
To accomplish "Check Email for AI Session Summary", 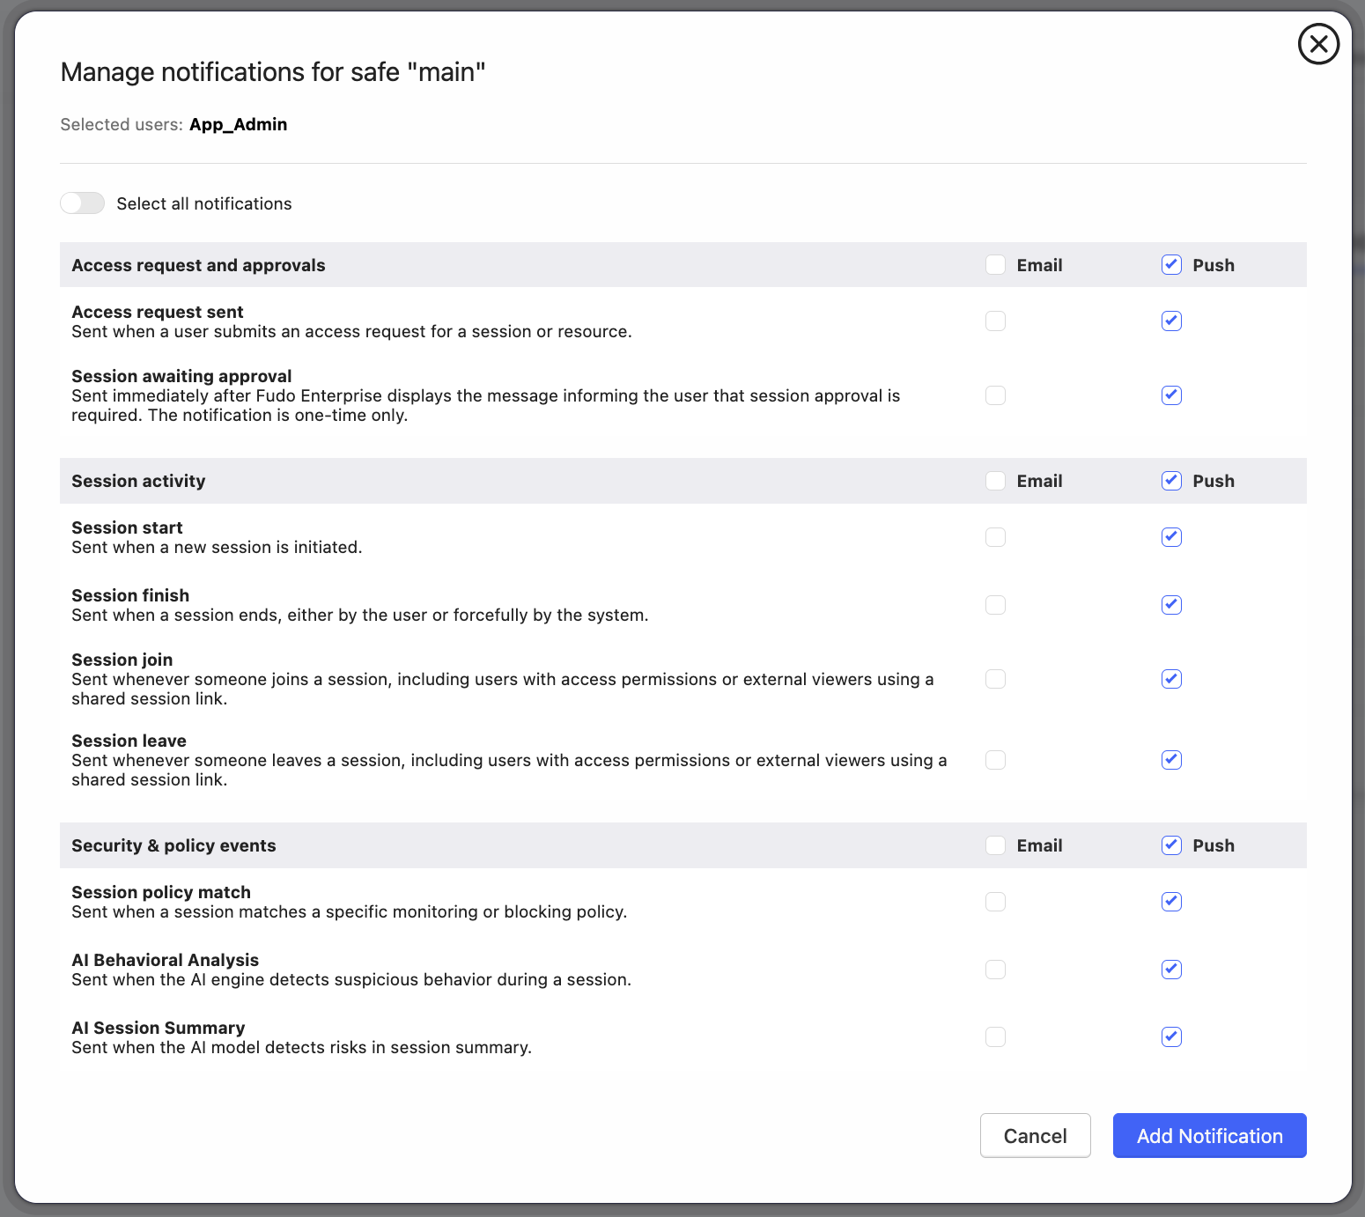I will pyautogui.click(x=995, y=1037).
